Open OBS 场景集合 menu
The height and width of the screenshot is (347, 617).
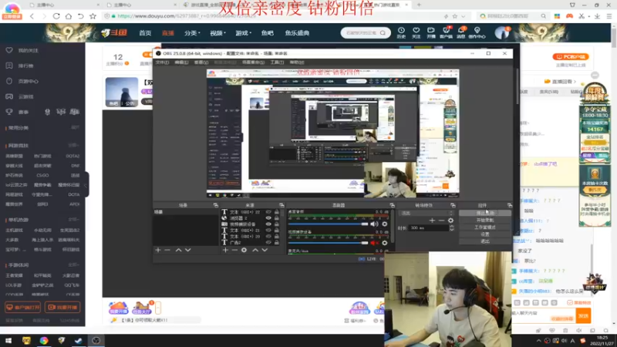click(254, 62)
